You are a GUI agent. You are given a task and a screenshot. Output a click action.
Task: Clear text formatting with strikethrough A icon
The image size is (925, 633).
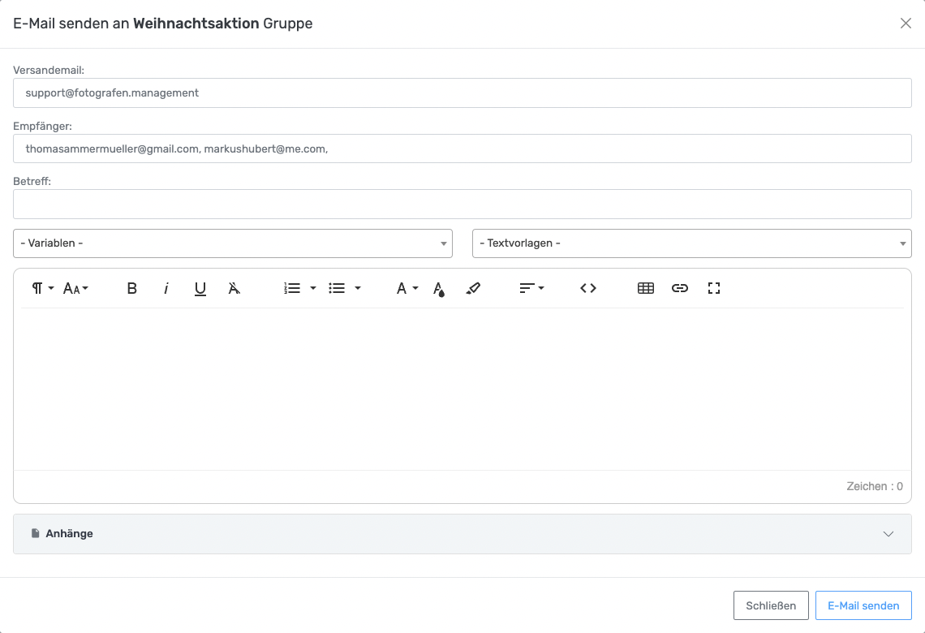click(234, 288)
